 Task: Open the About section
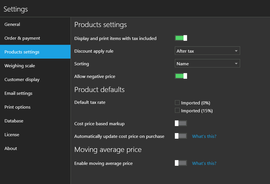point(10,148)
